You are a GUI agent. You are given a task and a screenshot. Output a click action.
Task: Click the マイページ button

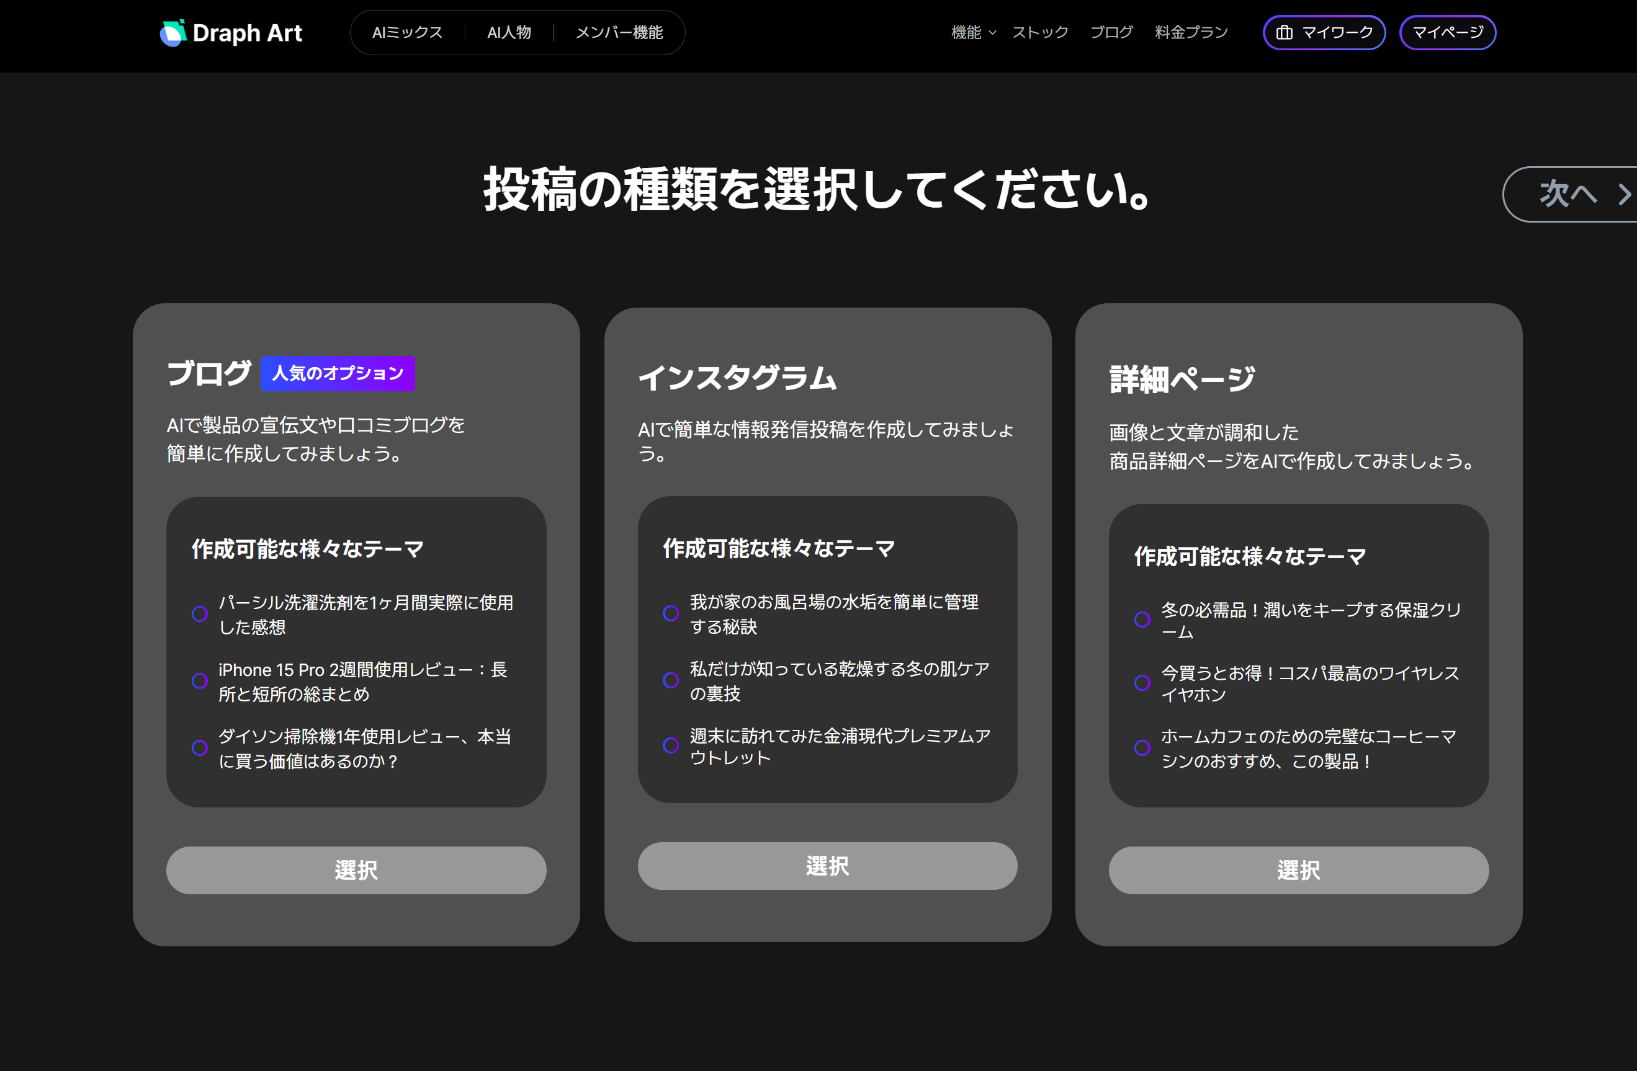click(1447, 32)
